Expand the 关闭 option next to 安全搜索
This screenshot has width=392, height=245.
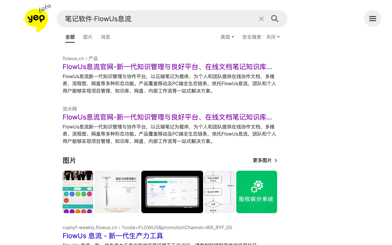[x=273, y=37]
